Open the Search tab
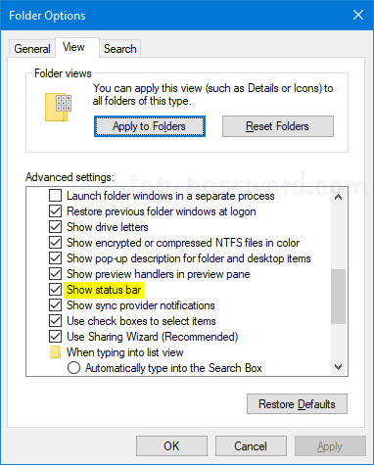This screenshot has width=374, height=465. (x=120, y=49)
